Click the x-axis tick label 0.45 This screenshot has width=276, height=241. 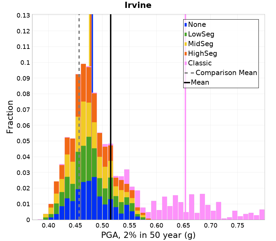(75, 226)
